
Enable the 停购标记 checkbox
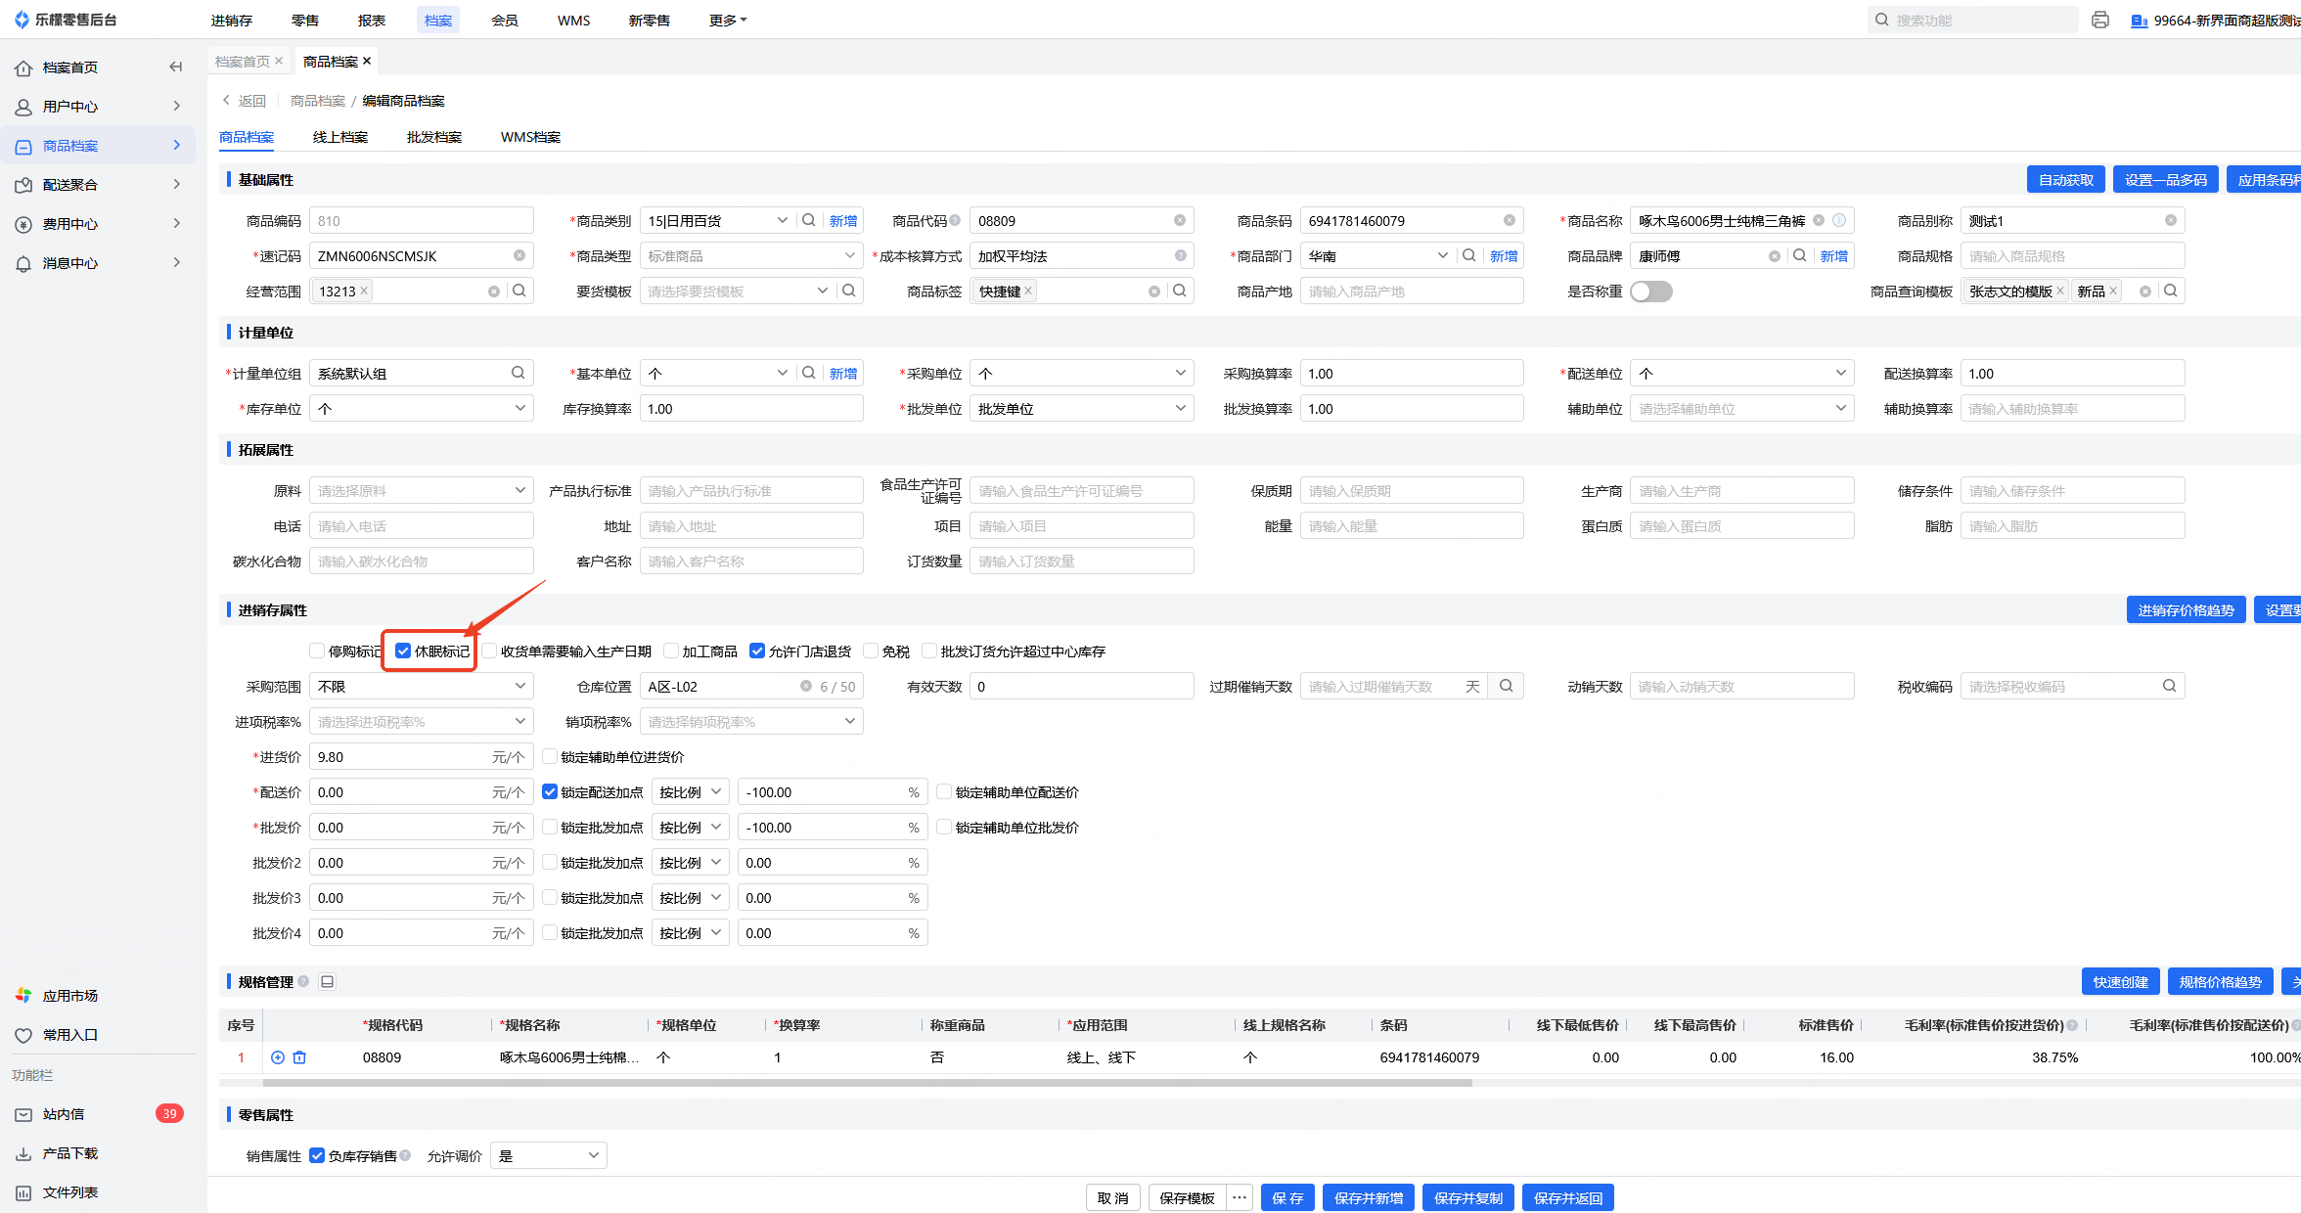point(317,651)
